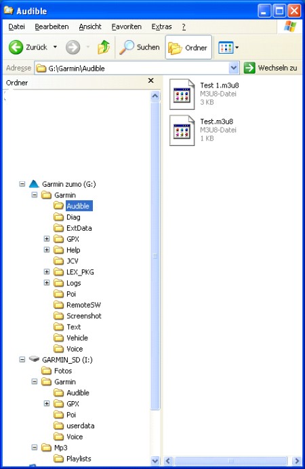Click the green Zurück back arrow
This screenshot has width=305, height=469.
click(x=16, y=48)
